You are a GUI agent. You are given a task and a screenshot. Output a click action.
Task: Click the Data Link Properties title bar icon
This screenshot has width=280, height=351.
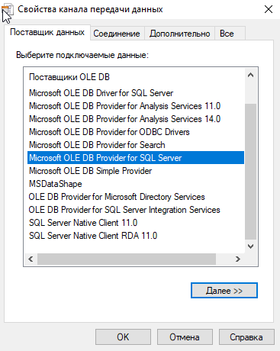7,10
